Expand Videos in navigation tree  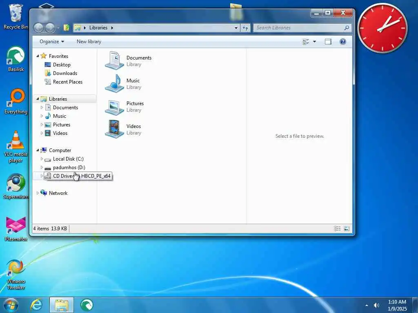click(x=42, y=133)
